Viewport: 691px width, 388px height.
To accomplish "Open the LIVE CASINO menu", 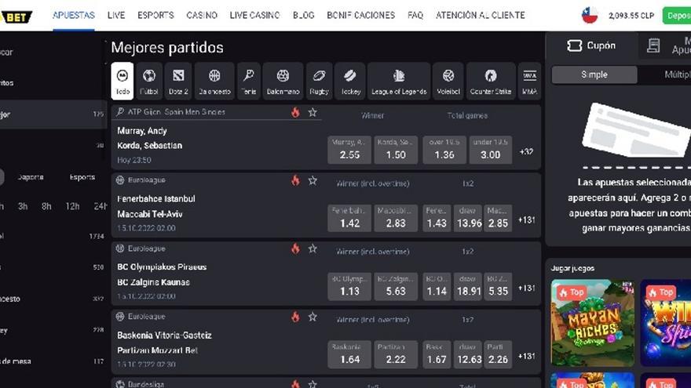I will click(x=254, y=16).
